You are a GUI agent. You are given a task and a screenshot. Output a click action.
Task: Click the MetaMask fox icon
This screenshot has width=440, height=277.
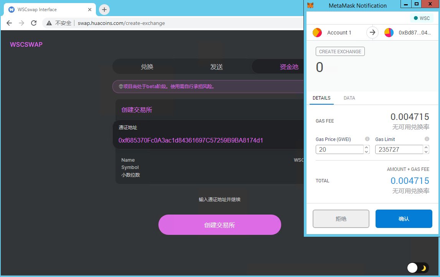pos(310,5)
